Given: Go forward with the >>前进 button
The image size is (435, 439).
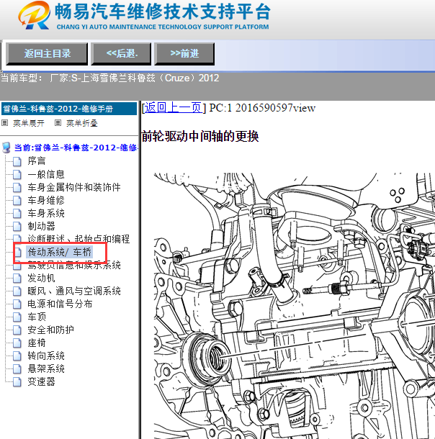Looking at the screenshot, I should 184,54.
